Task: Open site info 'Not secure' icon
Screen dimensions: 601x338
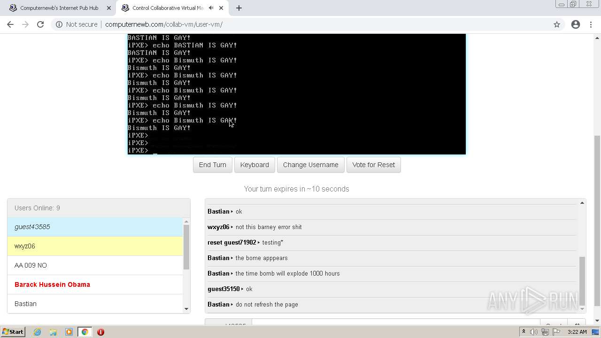Action: (59, 24)
